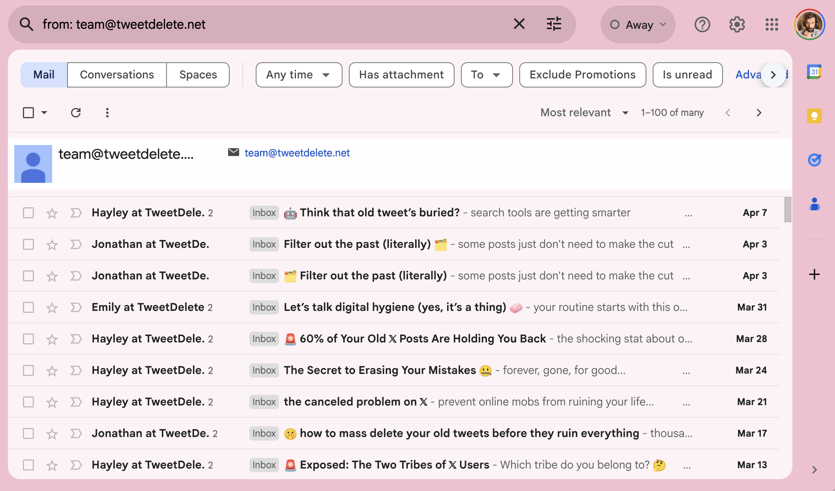Switch to the Mail tab
Image resolution: width=835 pixels, height=491 pixels.
pos(44,74)
